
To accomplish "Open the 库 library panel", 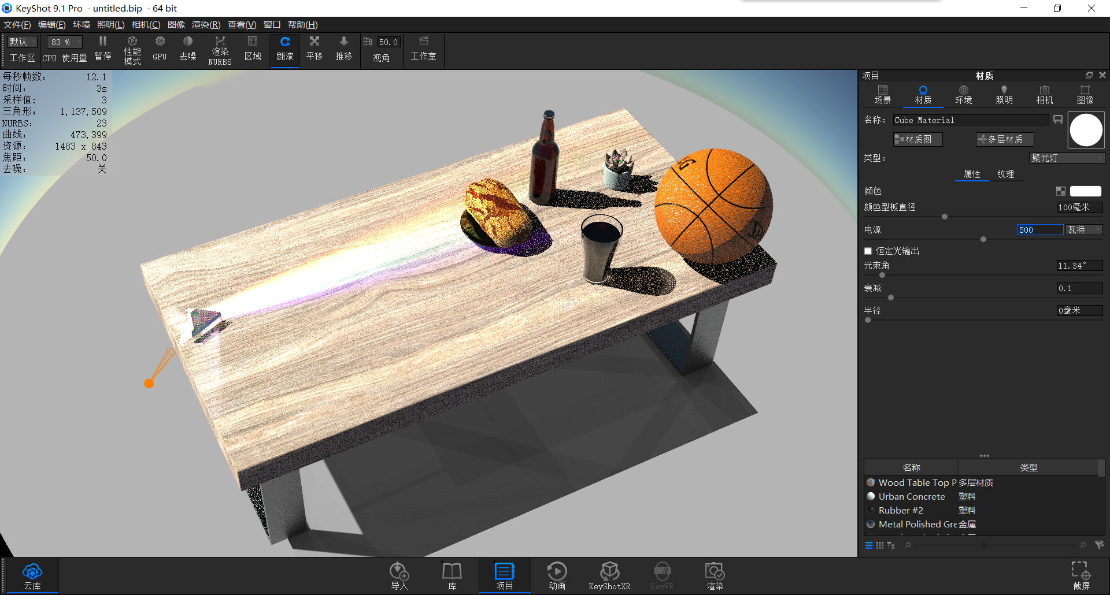I will click(452, 575).
